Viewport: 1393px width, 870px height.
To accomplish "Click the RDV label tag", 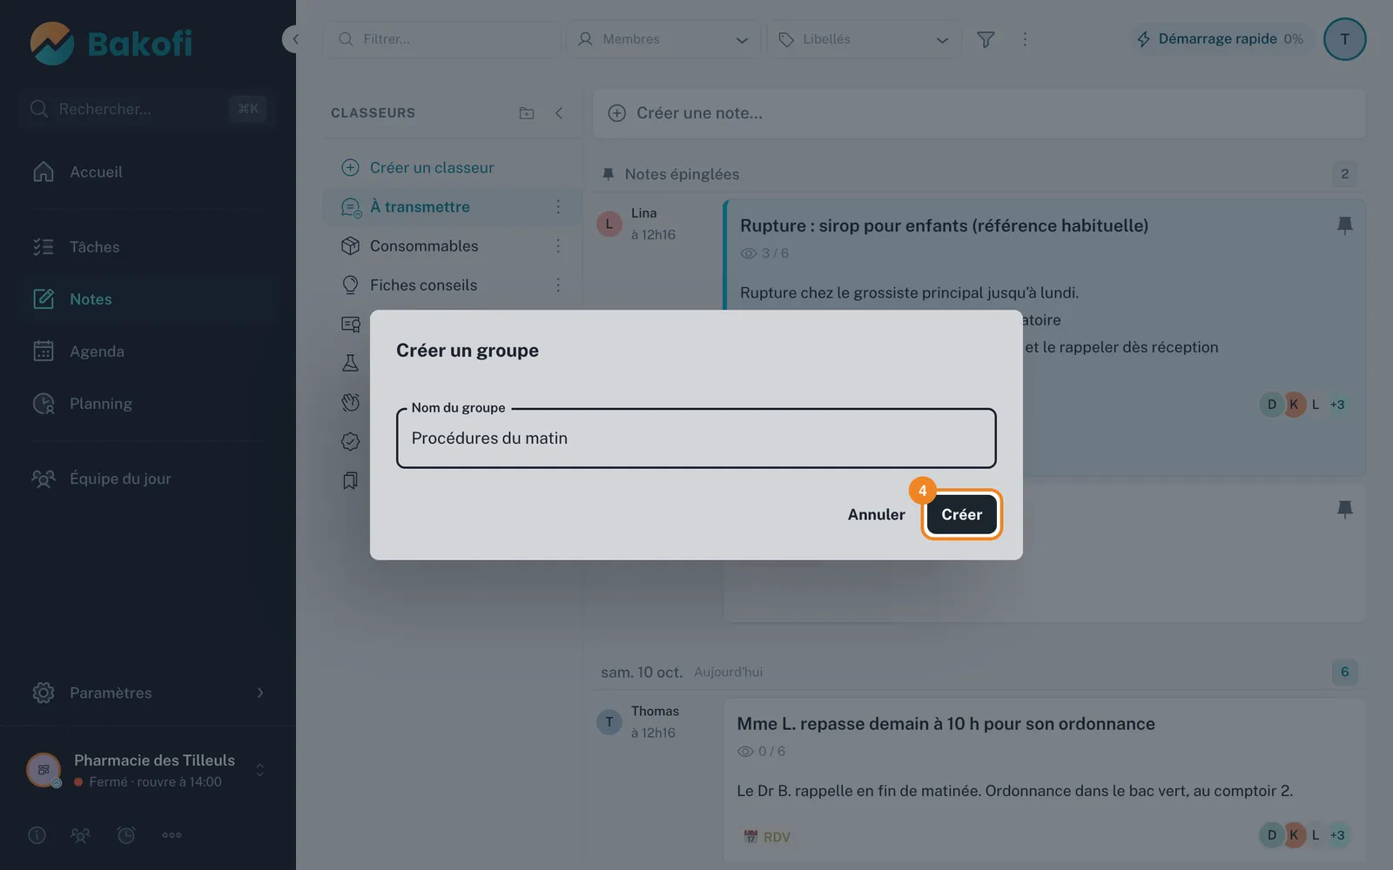I will (767, 837).
